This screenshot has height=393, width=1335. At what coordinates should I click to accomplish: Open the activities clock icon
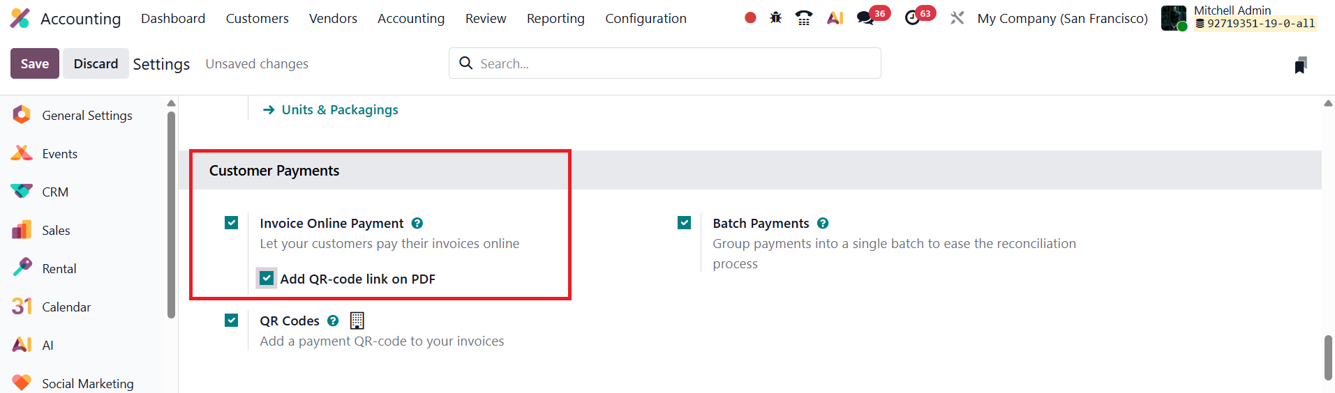pos(912,18)
